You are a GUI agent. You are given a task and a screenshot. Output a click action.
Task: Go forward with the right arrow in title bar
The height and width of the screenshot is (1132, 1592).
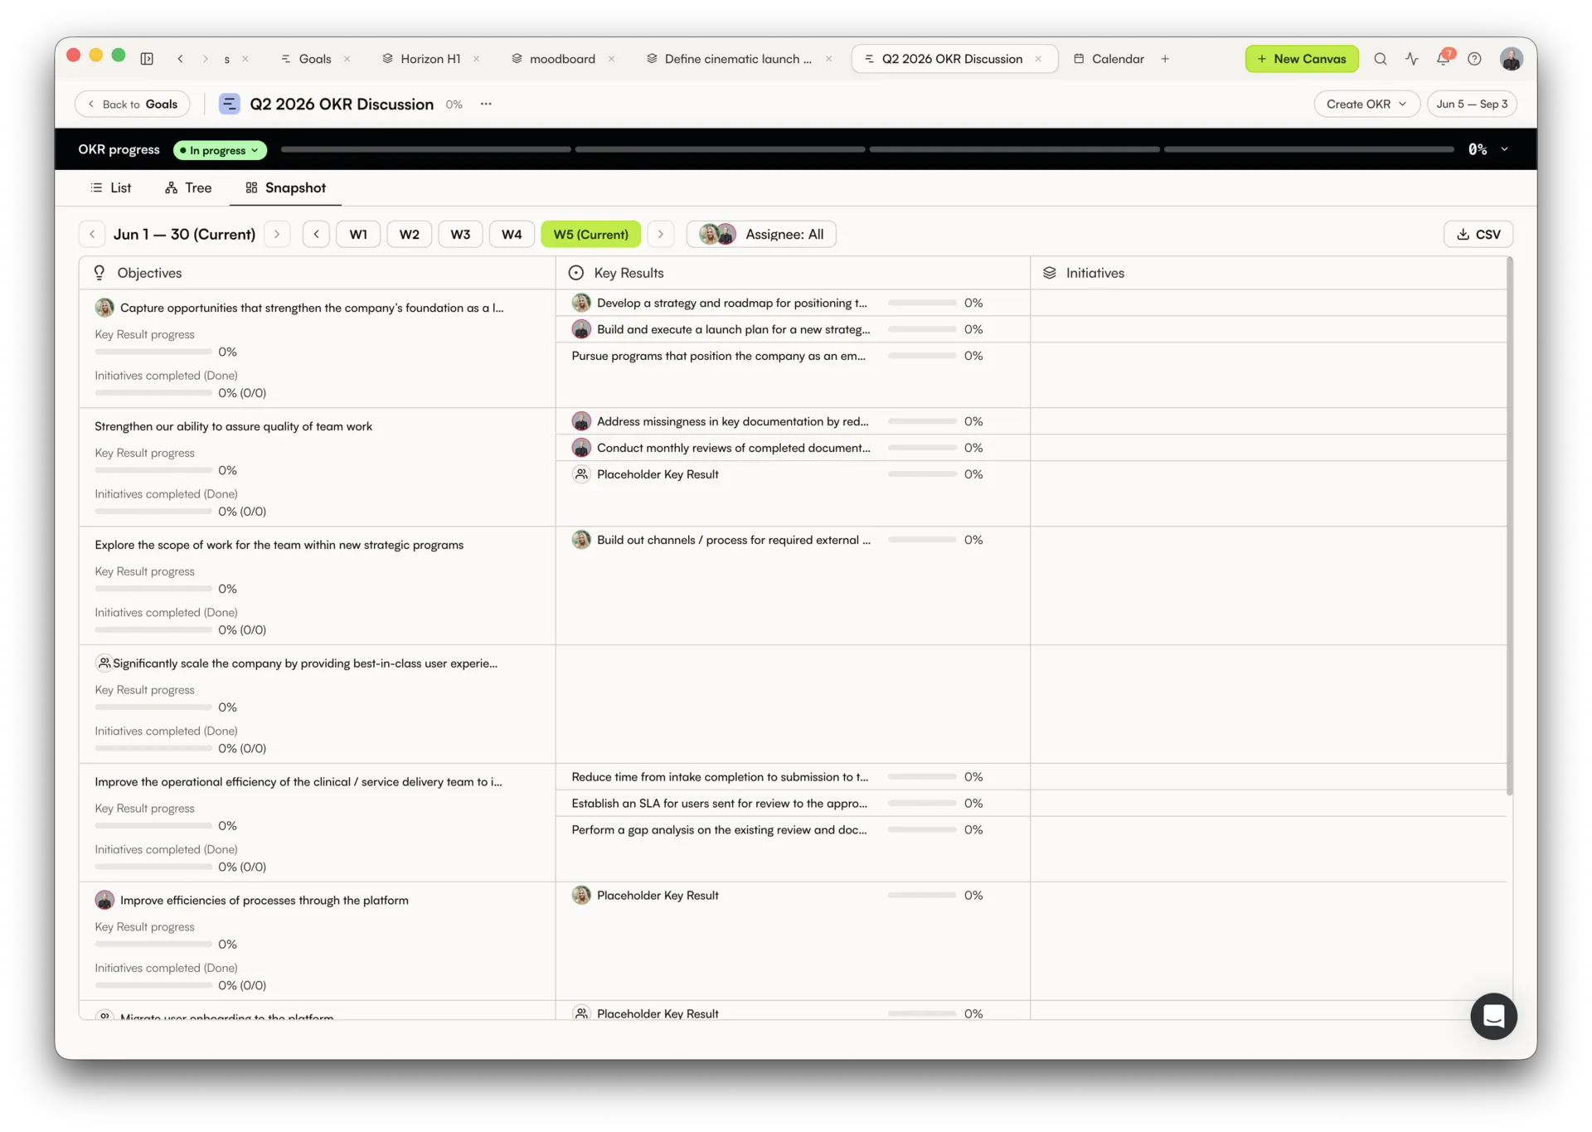point(205,59)
